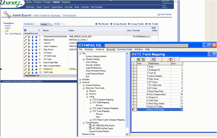Expand the Modules tree node
Image resolution: width=217 pixels, height=138 pixels.
click(80, 80)
